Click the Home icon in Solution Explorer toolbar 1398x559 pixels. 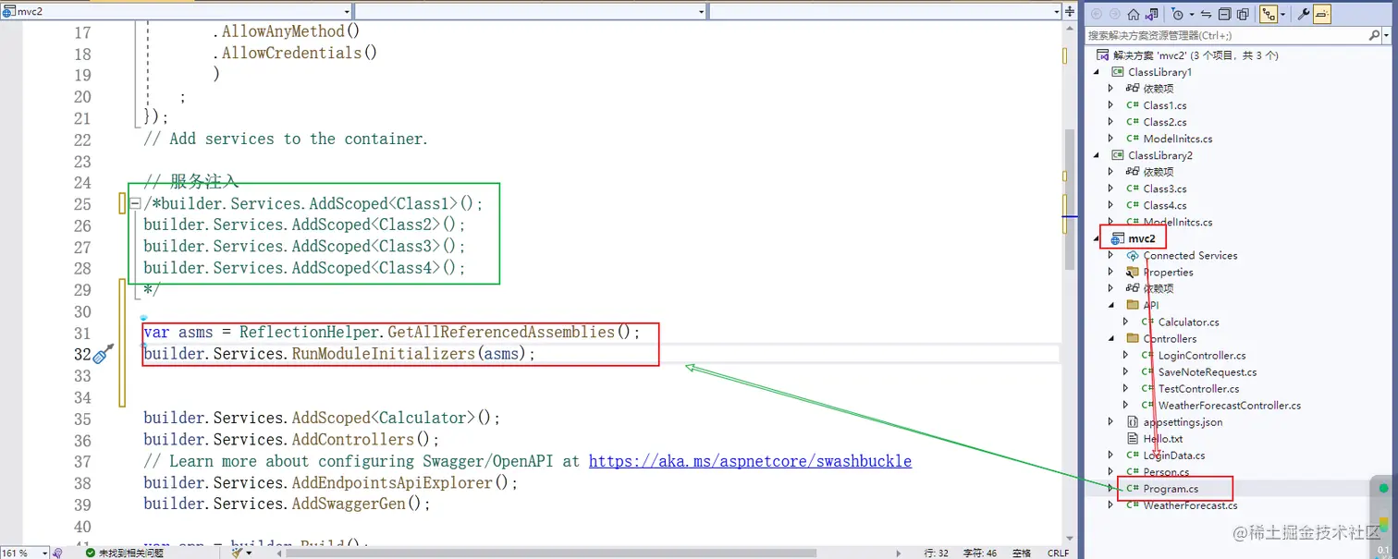tap(1134, 14)
